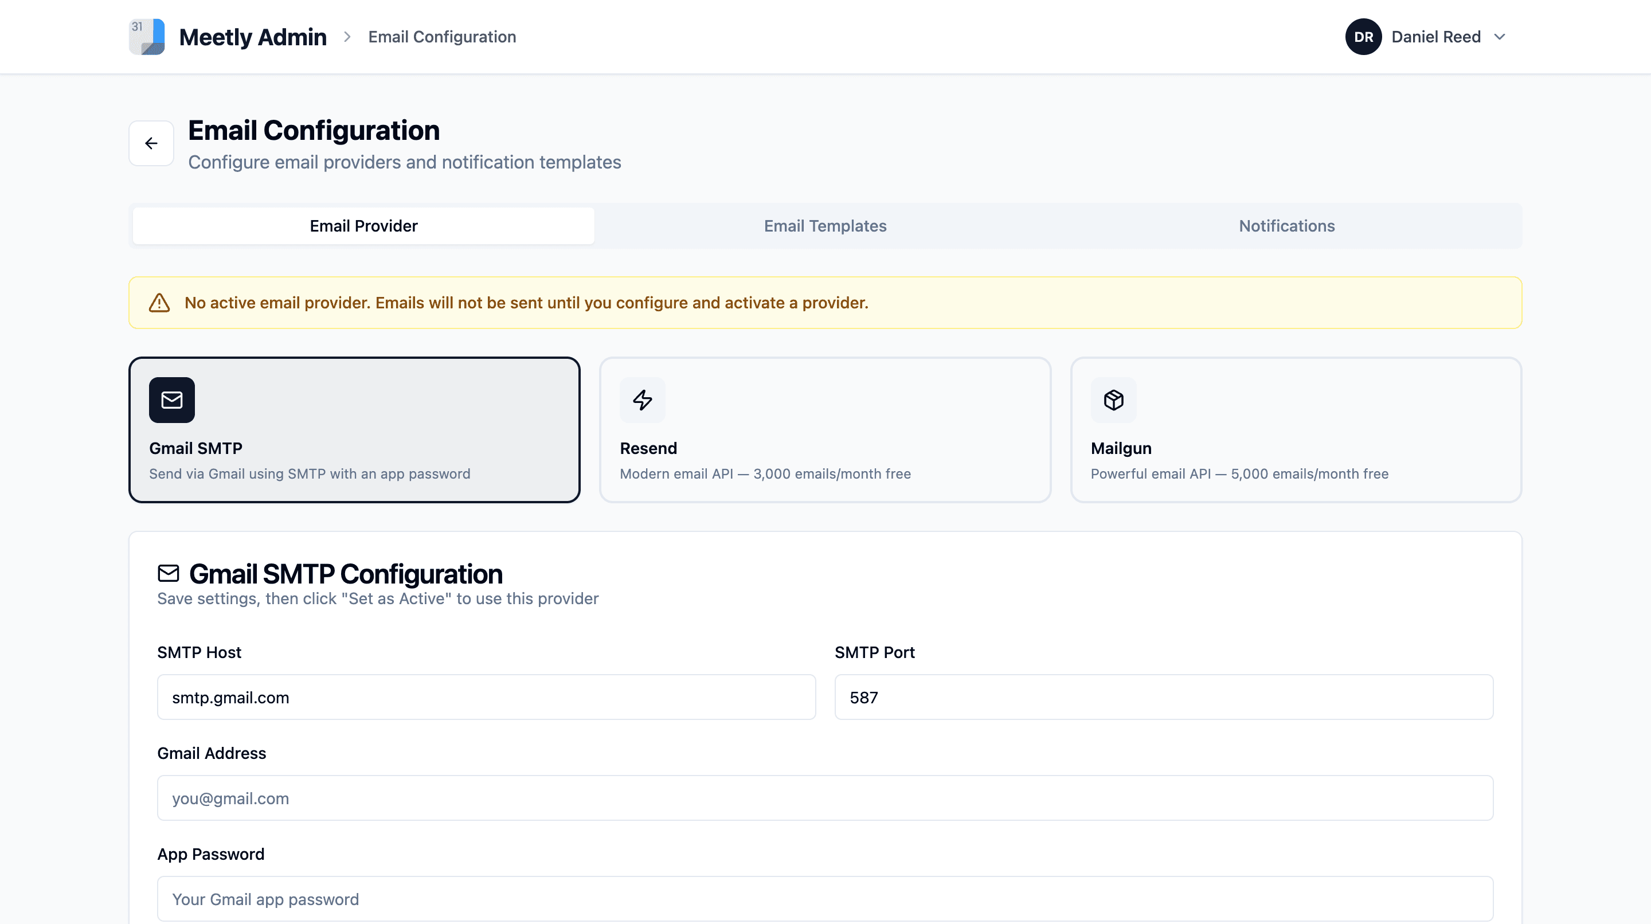This screenshot has width=1651, height=924.
Task: Click 'Configure email providers and notification templates' subtitle
Action: (404, 162)
